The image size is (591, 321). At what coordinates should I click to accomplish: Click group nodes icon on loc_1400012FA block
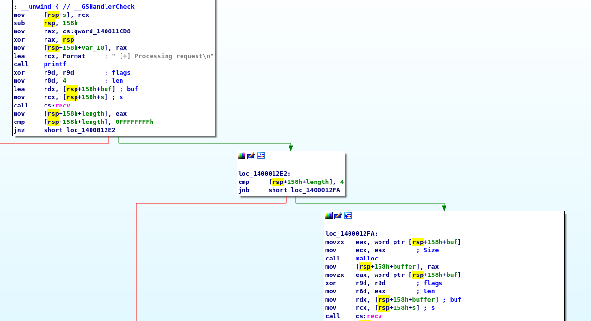coord(348,215)
